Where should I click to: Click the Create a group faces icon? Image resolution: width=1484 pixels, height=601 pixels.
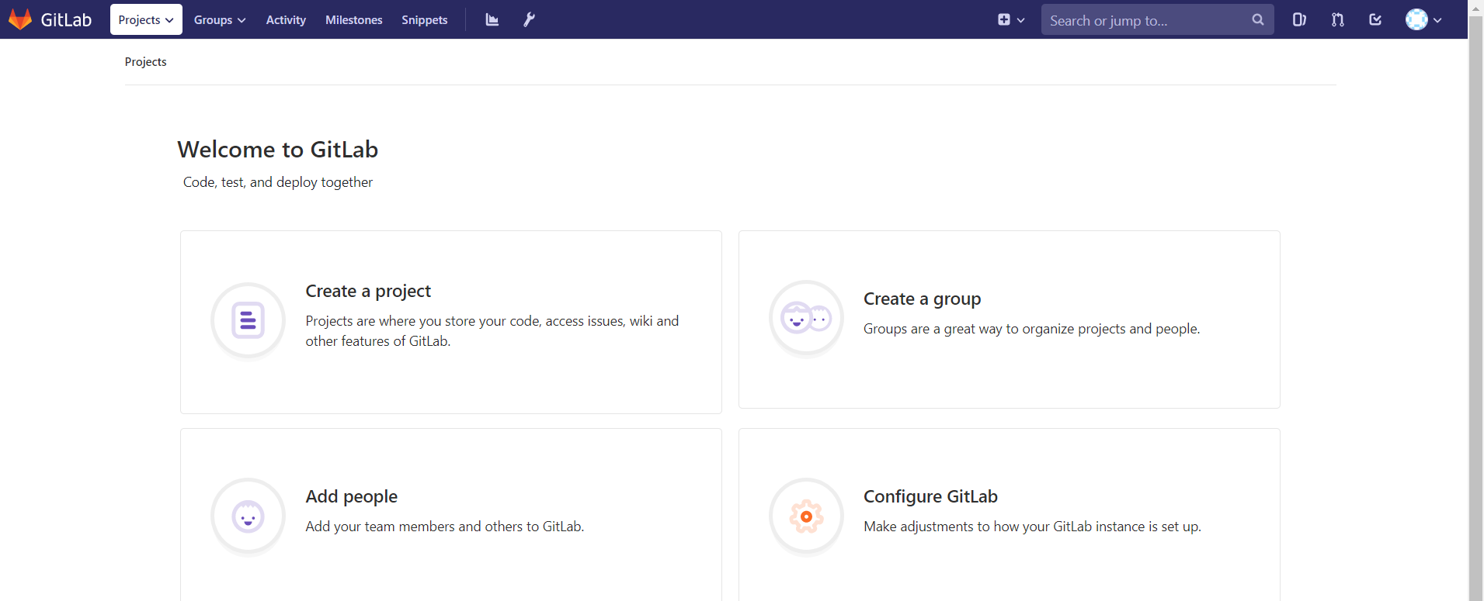point(806,318)
